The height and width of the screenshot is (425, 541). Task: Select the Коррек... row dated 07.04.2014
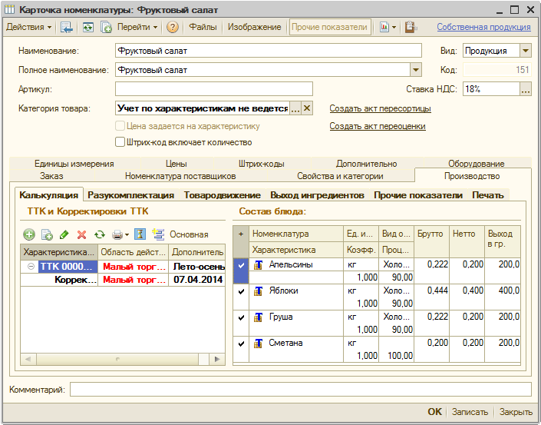(x=123, y=280)
